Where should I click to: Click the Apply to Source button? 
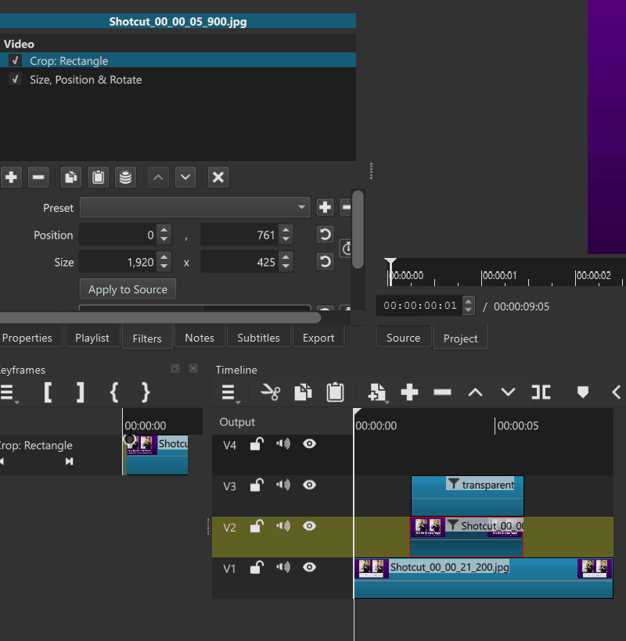coord(128,289)
